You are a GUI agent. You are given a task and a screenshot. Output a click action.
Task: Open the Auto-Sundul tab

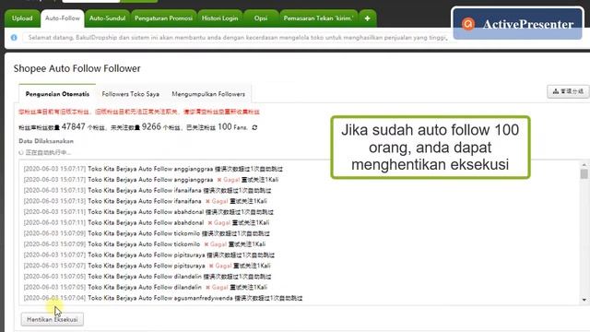pos(107,18)
